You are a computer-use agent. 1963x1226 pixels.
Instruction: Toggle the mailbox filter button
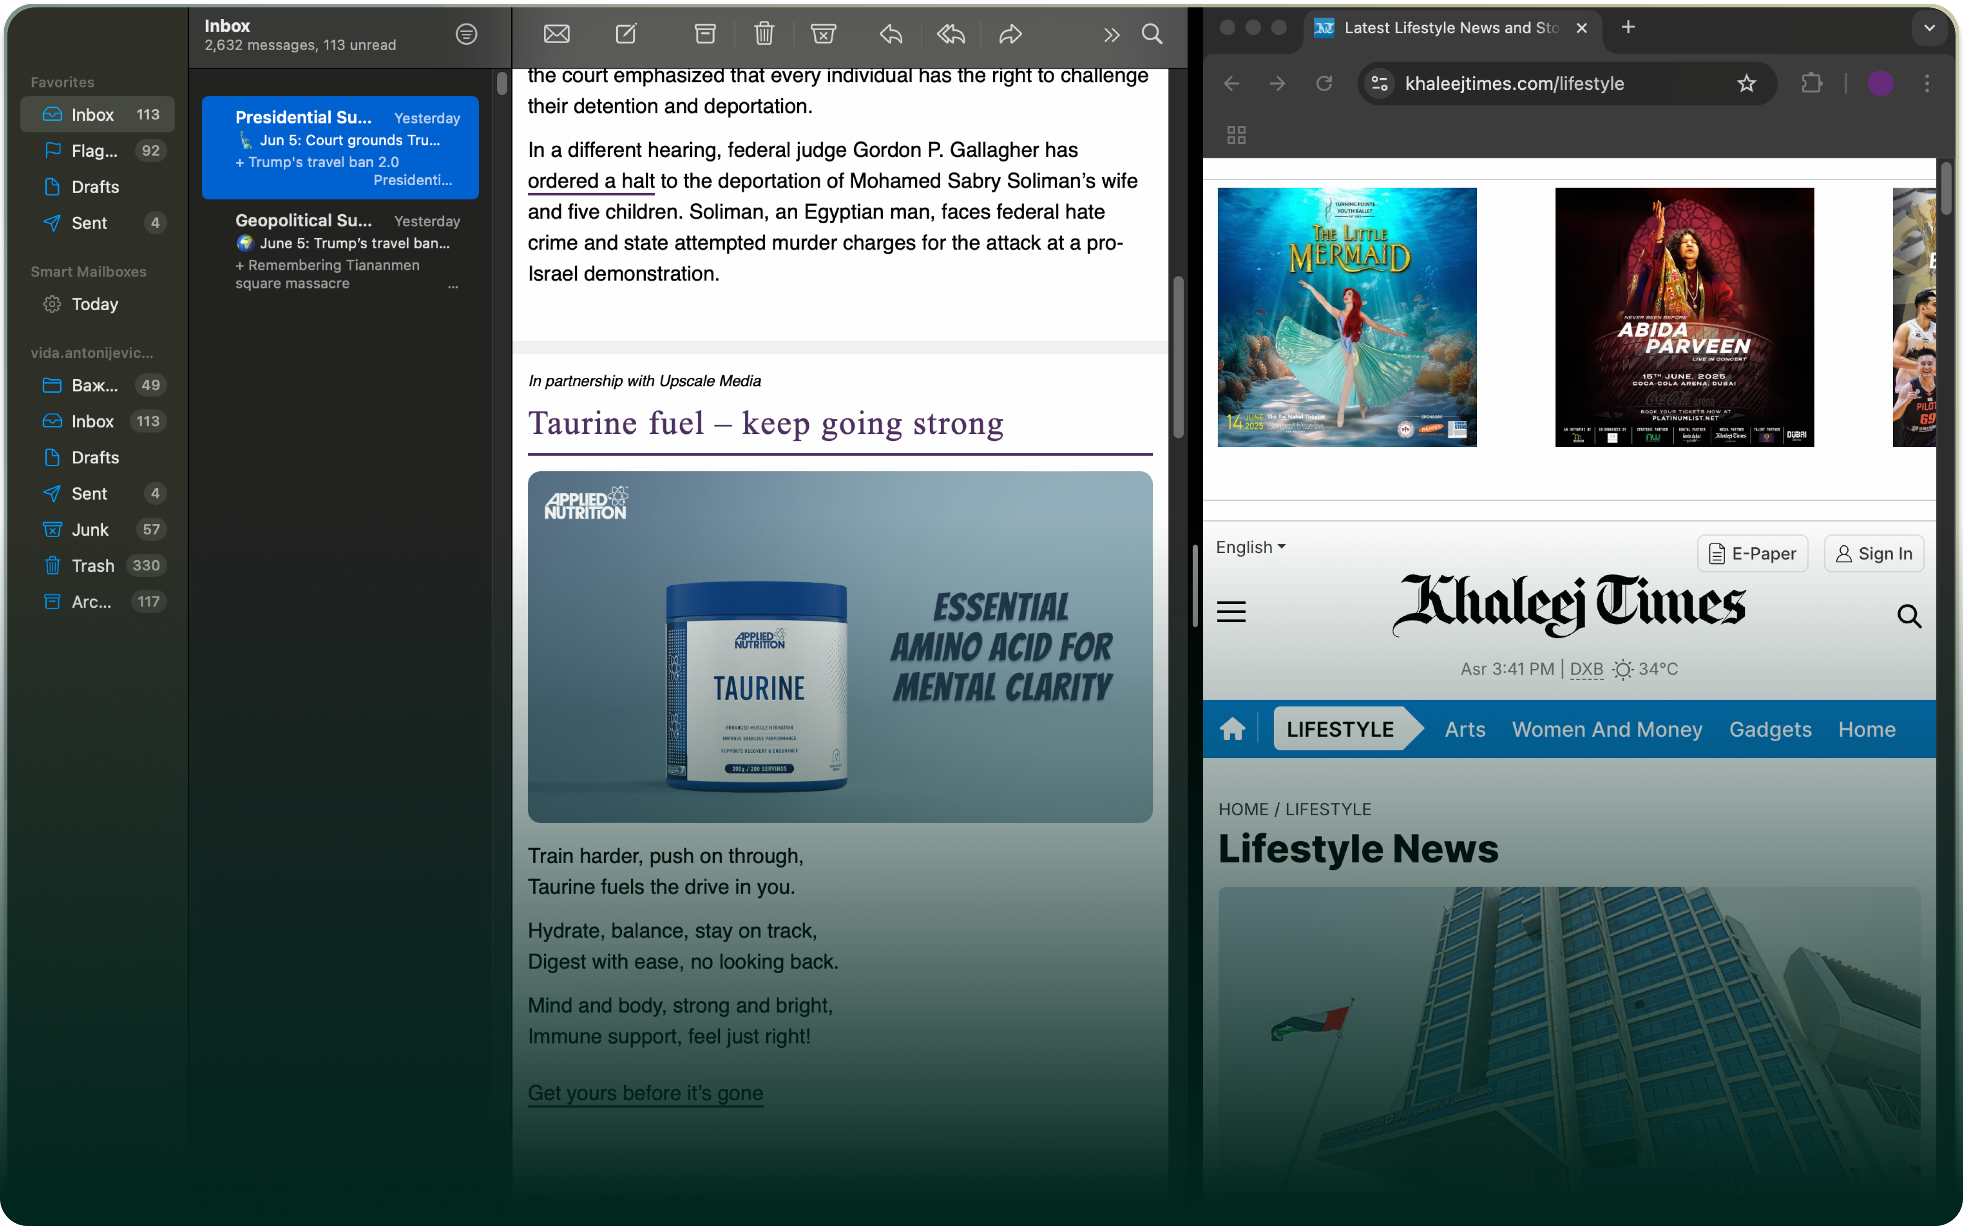(x=466, y=34)
